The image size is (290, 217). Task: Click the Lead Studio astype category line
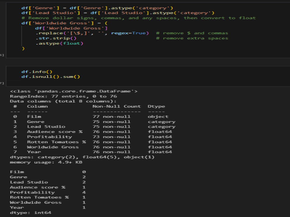click(x=118, y=13)
